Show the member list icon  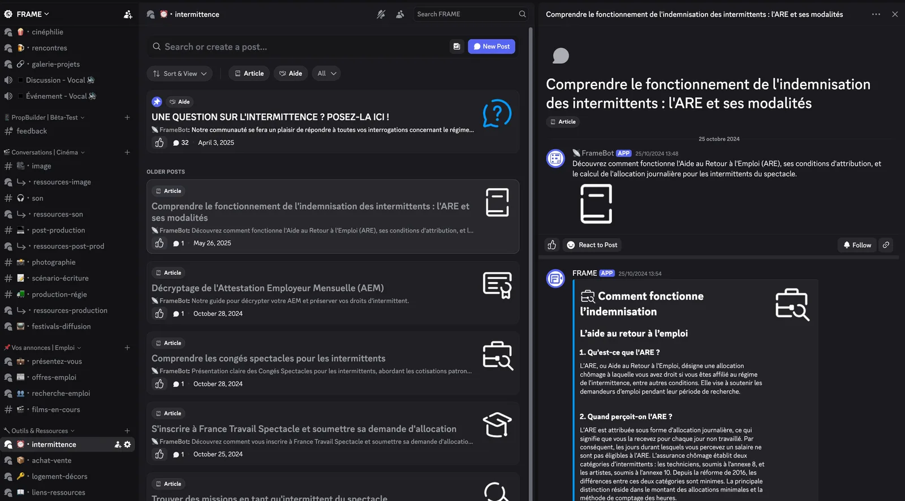400,14
